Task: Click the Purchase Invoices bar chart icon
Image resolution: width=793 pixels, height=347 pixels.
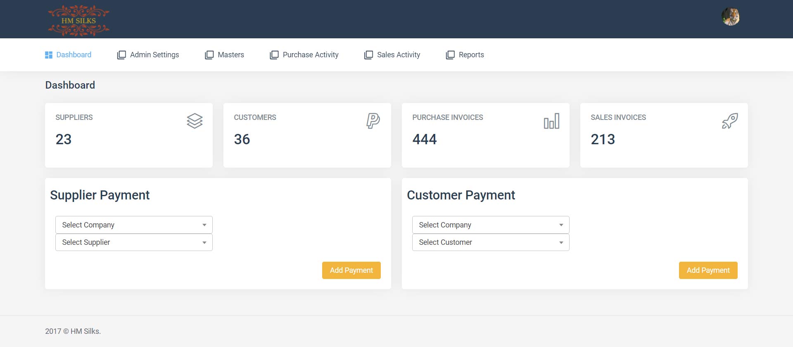Action: (x=551, y=121)
